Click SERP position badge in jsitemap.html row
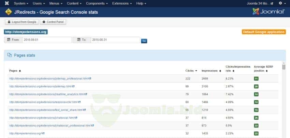Screen dimensions: 290x138 tap(256, 86)
